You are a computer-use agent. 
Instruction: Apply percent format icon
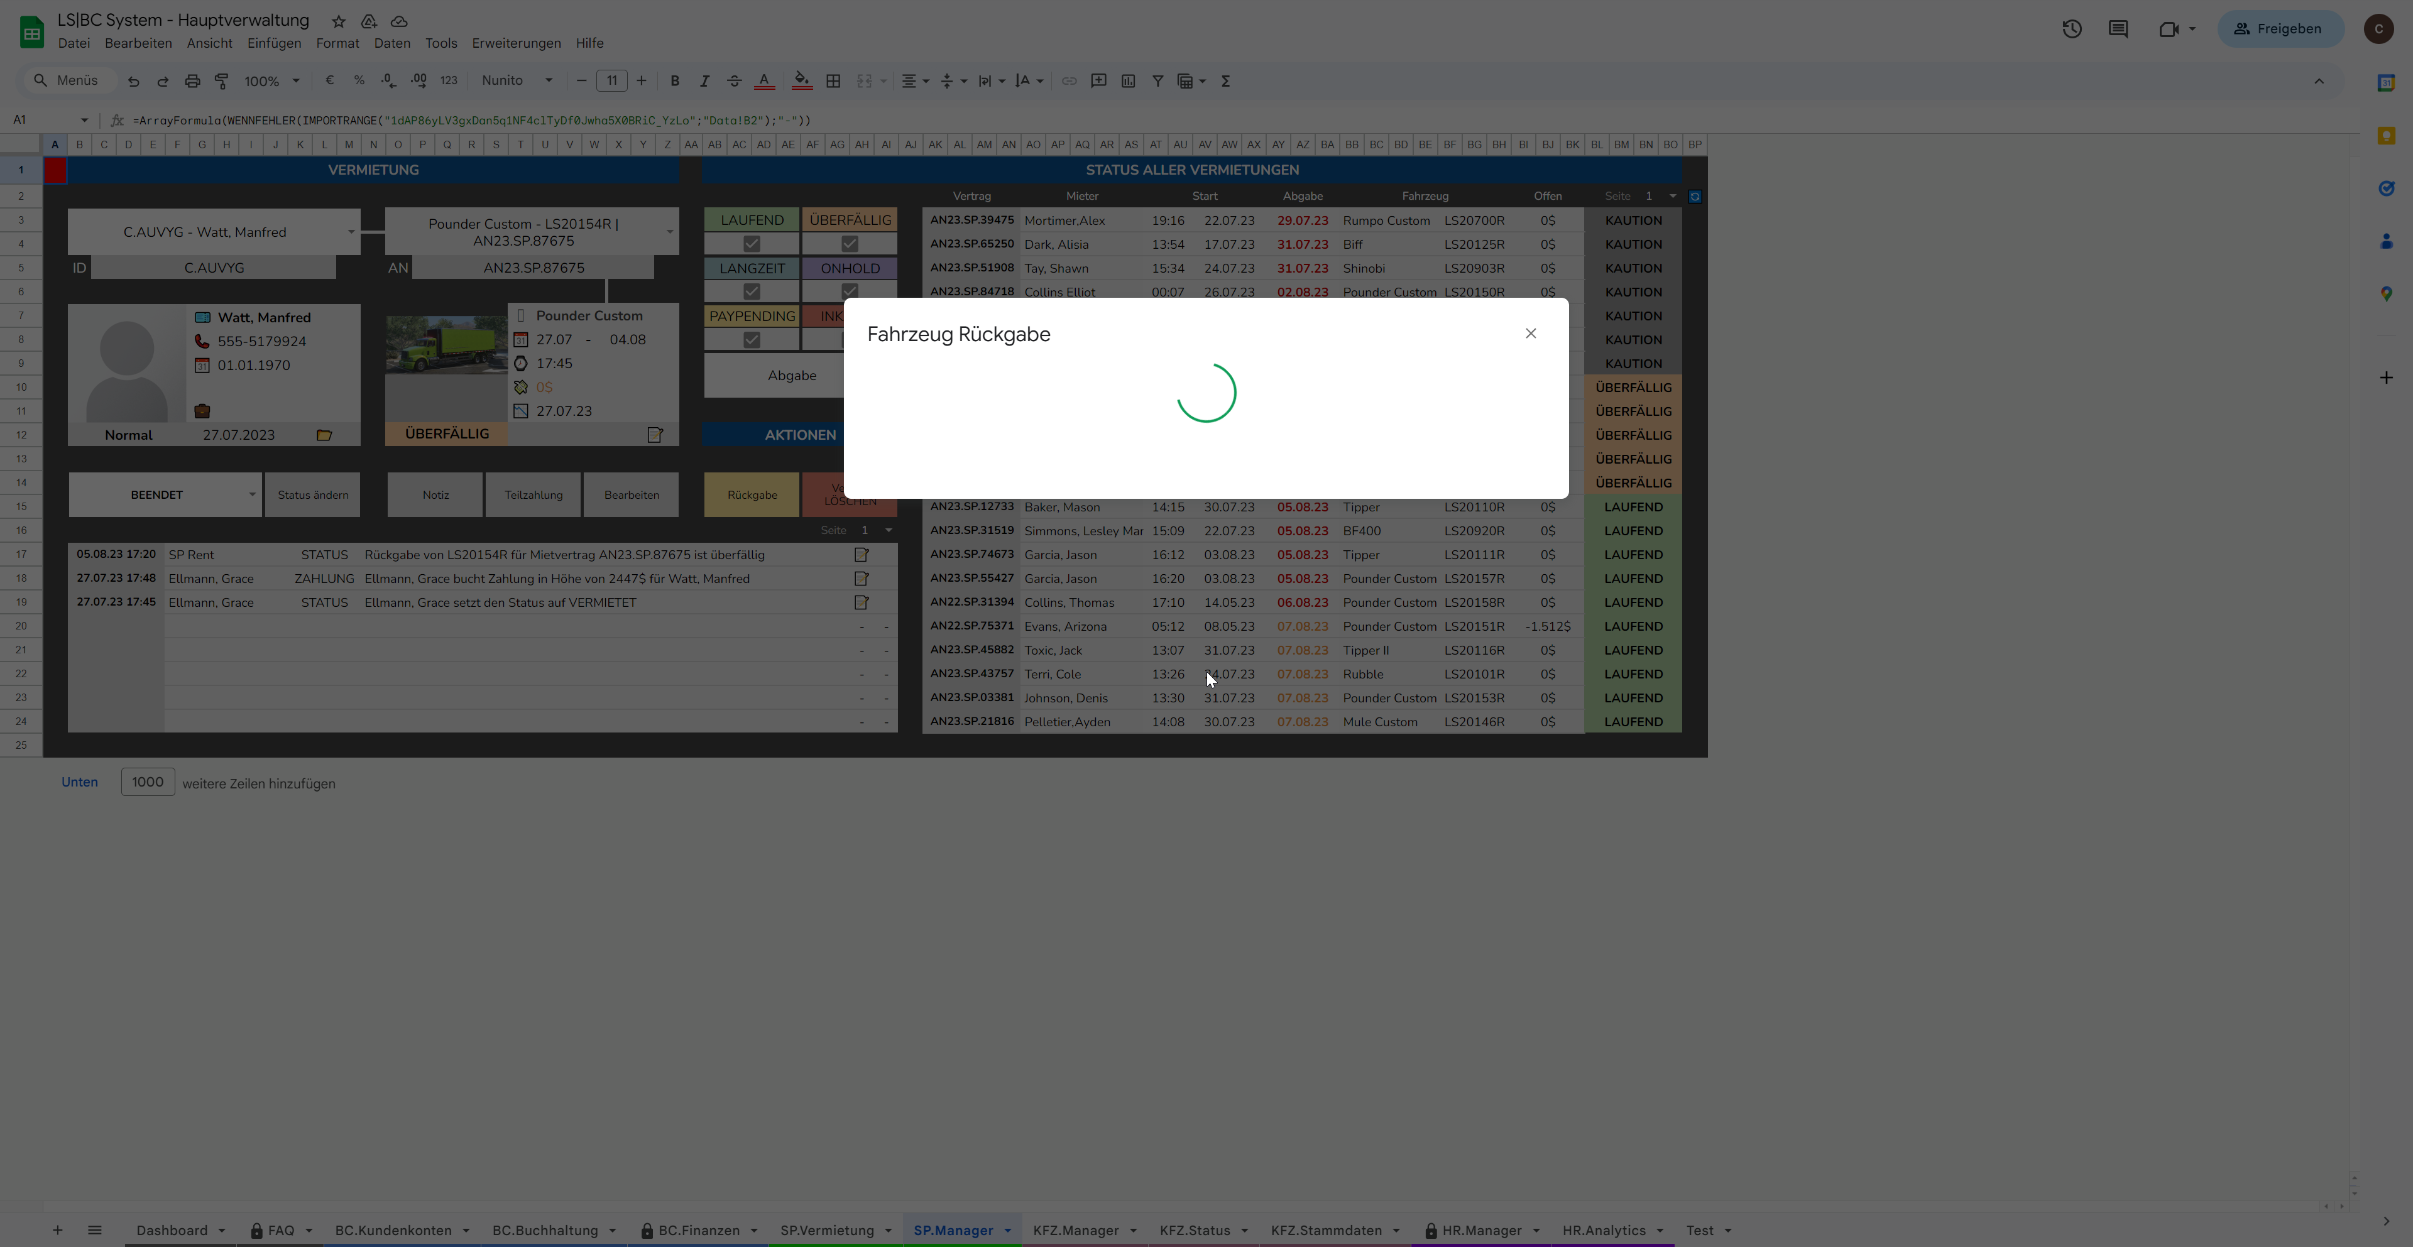point(359,80)
